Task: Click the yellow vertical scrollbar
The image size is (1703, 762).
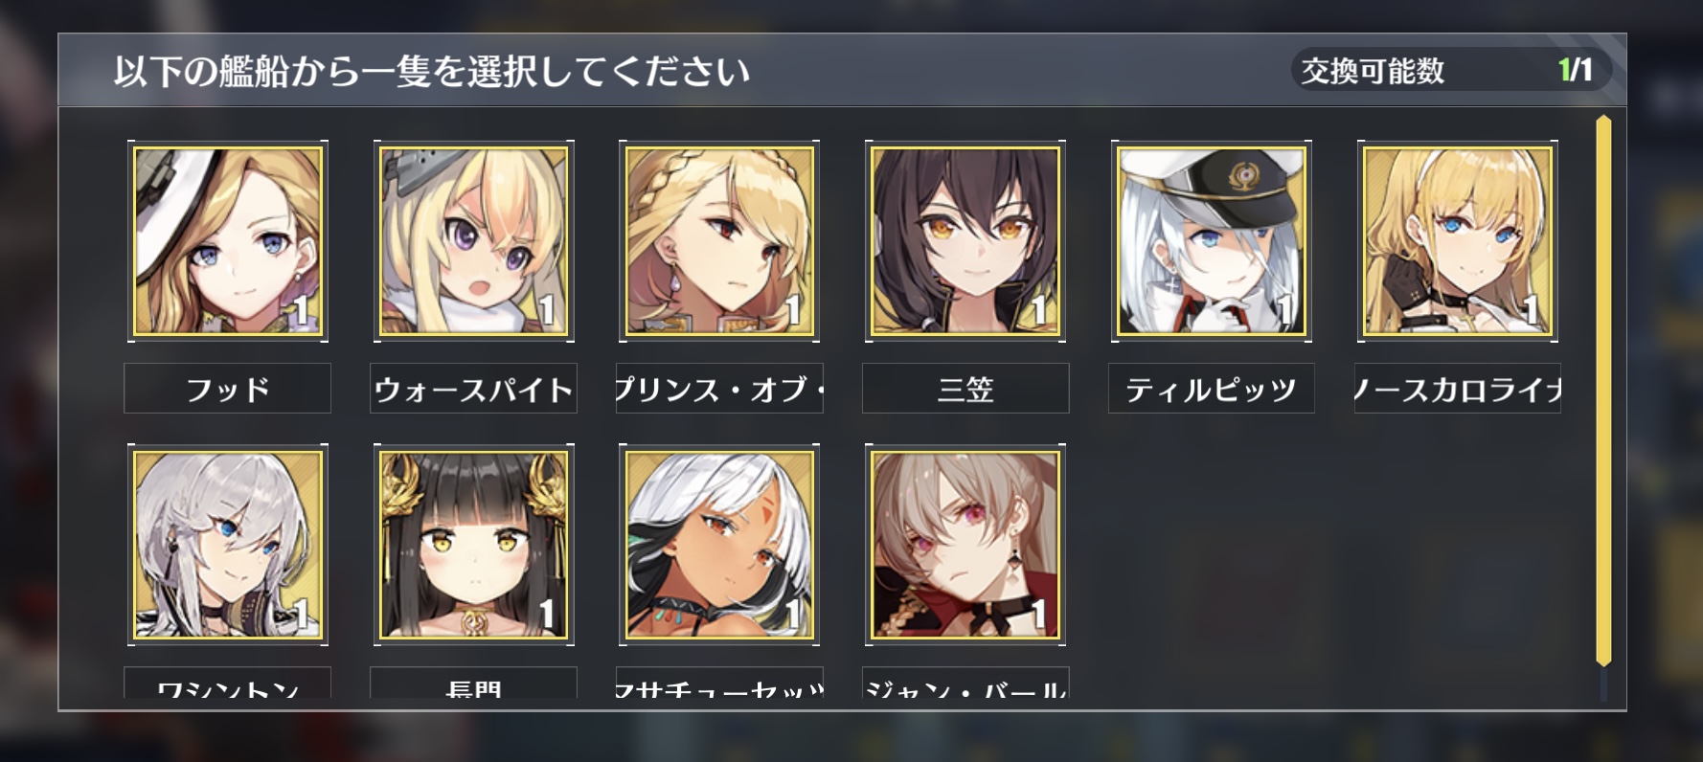Action: [1603, 391]
